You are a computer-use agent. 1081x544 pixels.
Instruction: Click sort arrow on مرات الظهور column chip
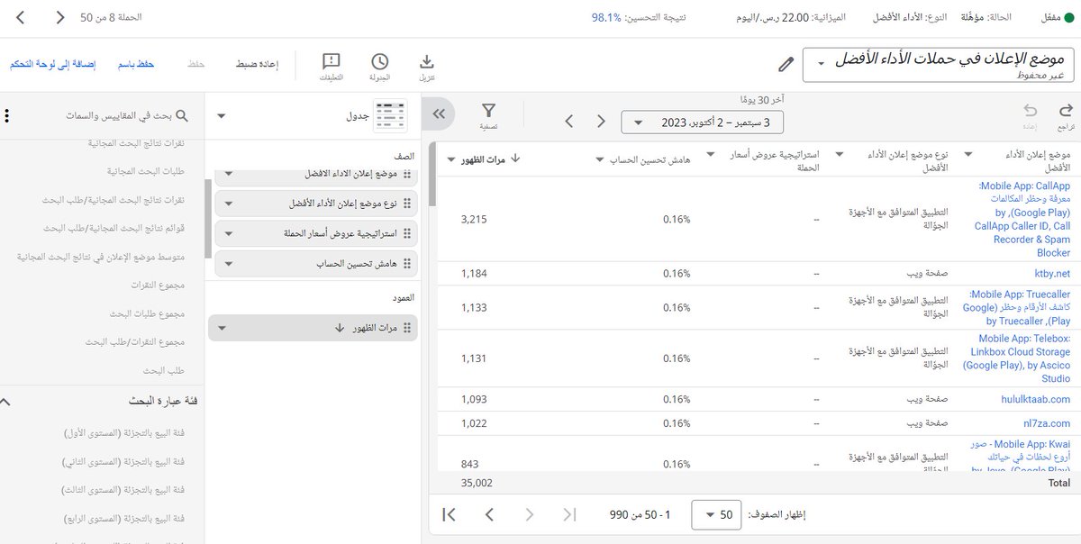click(x=339, y=328)
